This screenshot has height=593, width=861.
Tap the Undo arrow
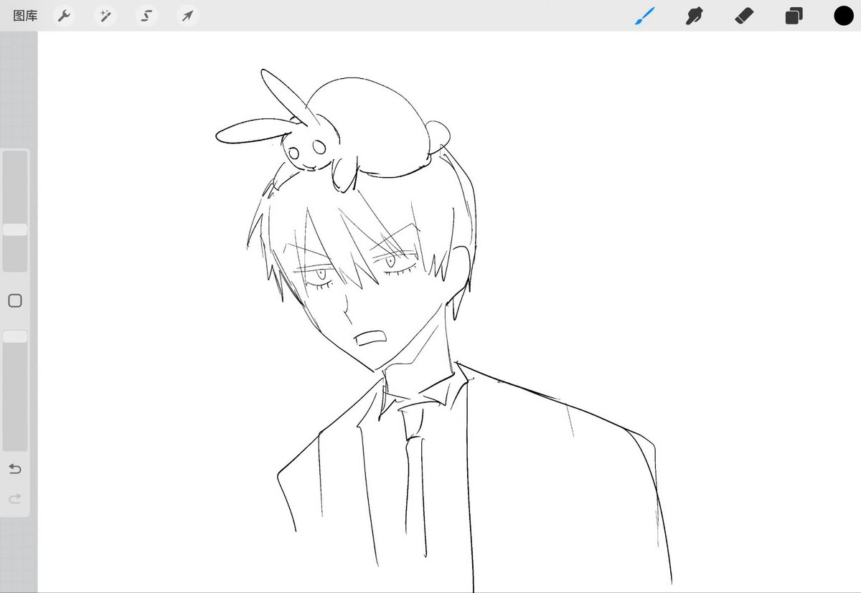point(14,469)
